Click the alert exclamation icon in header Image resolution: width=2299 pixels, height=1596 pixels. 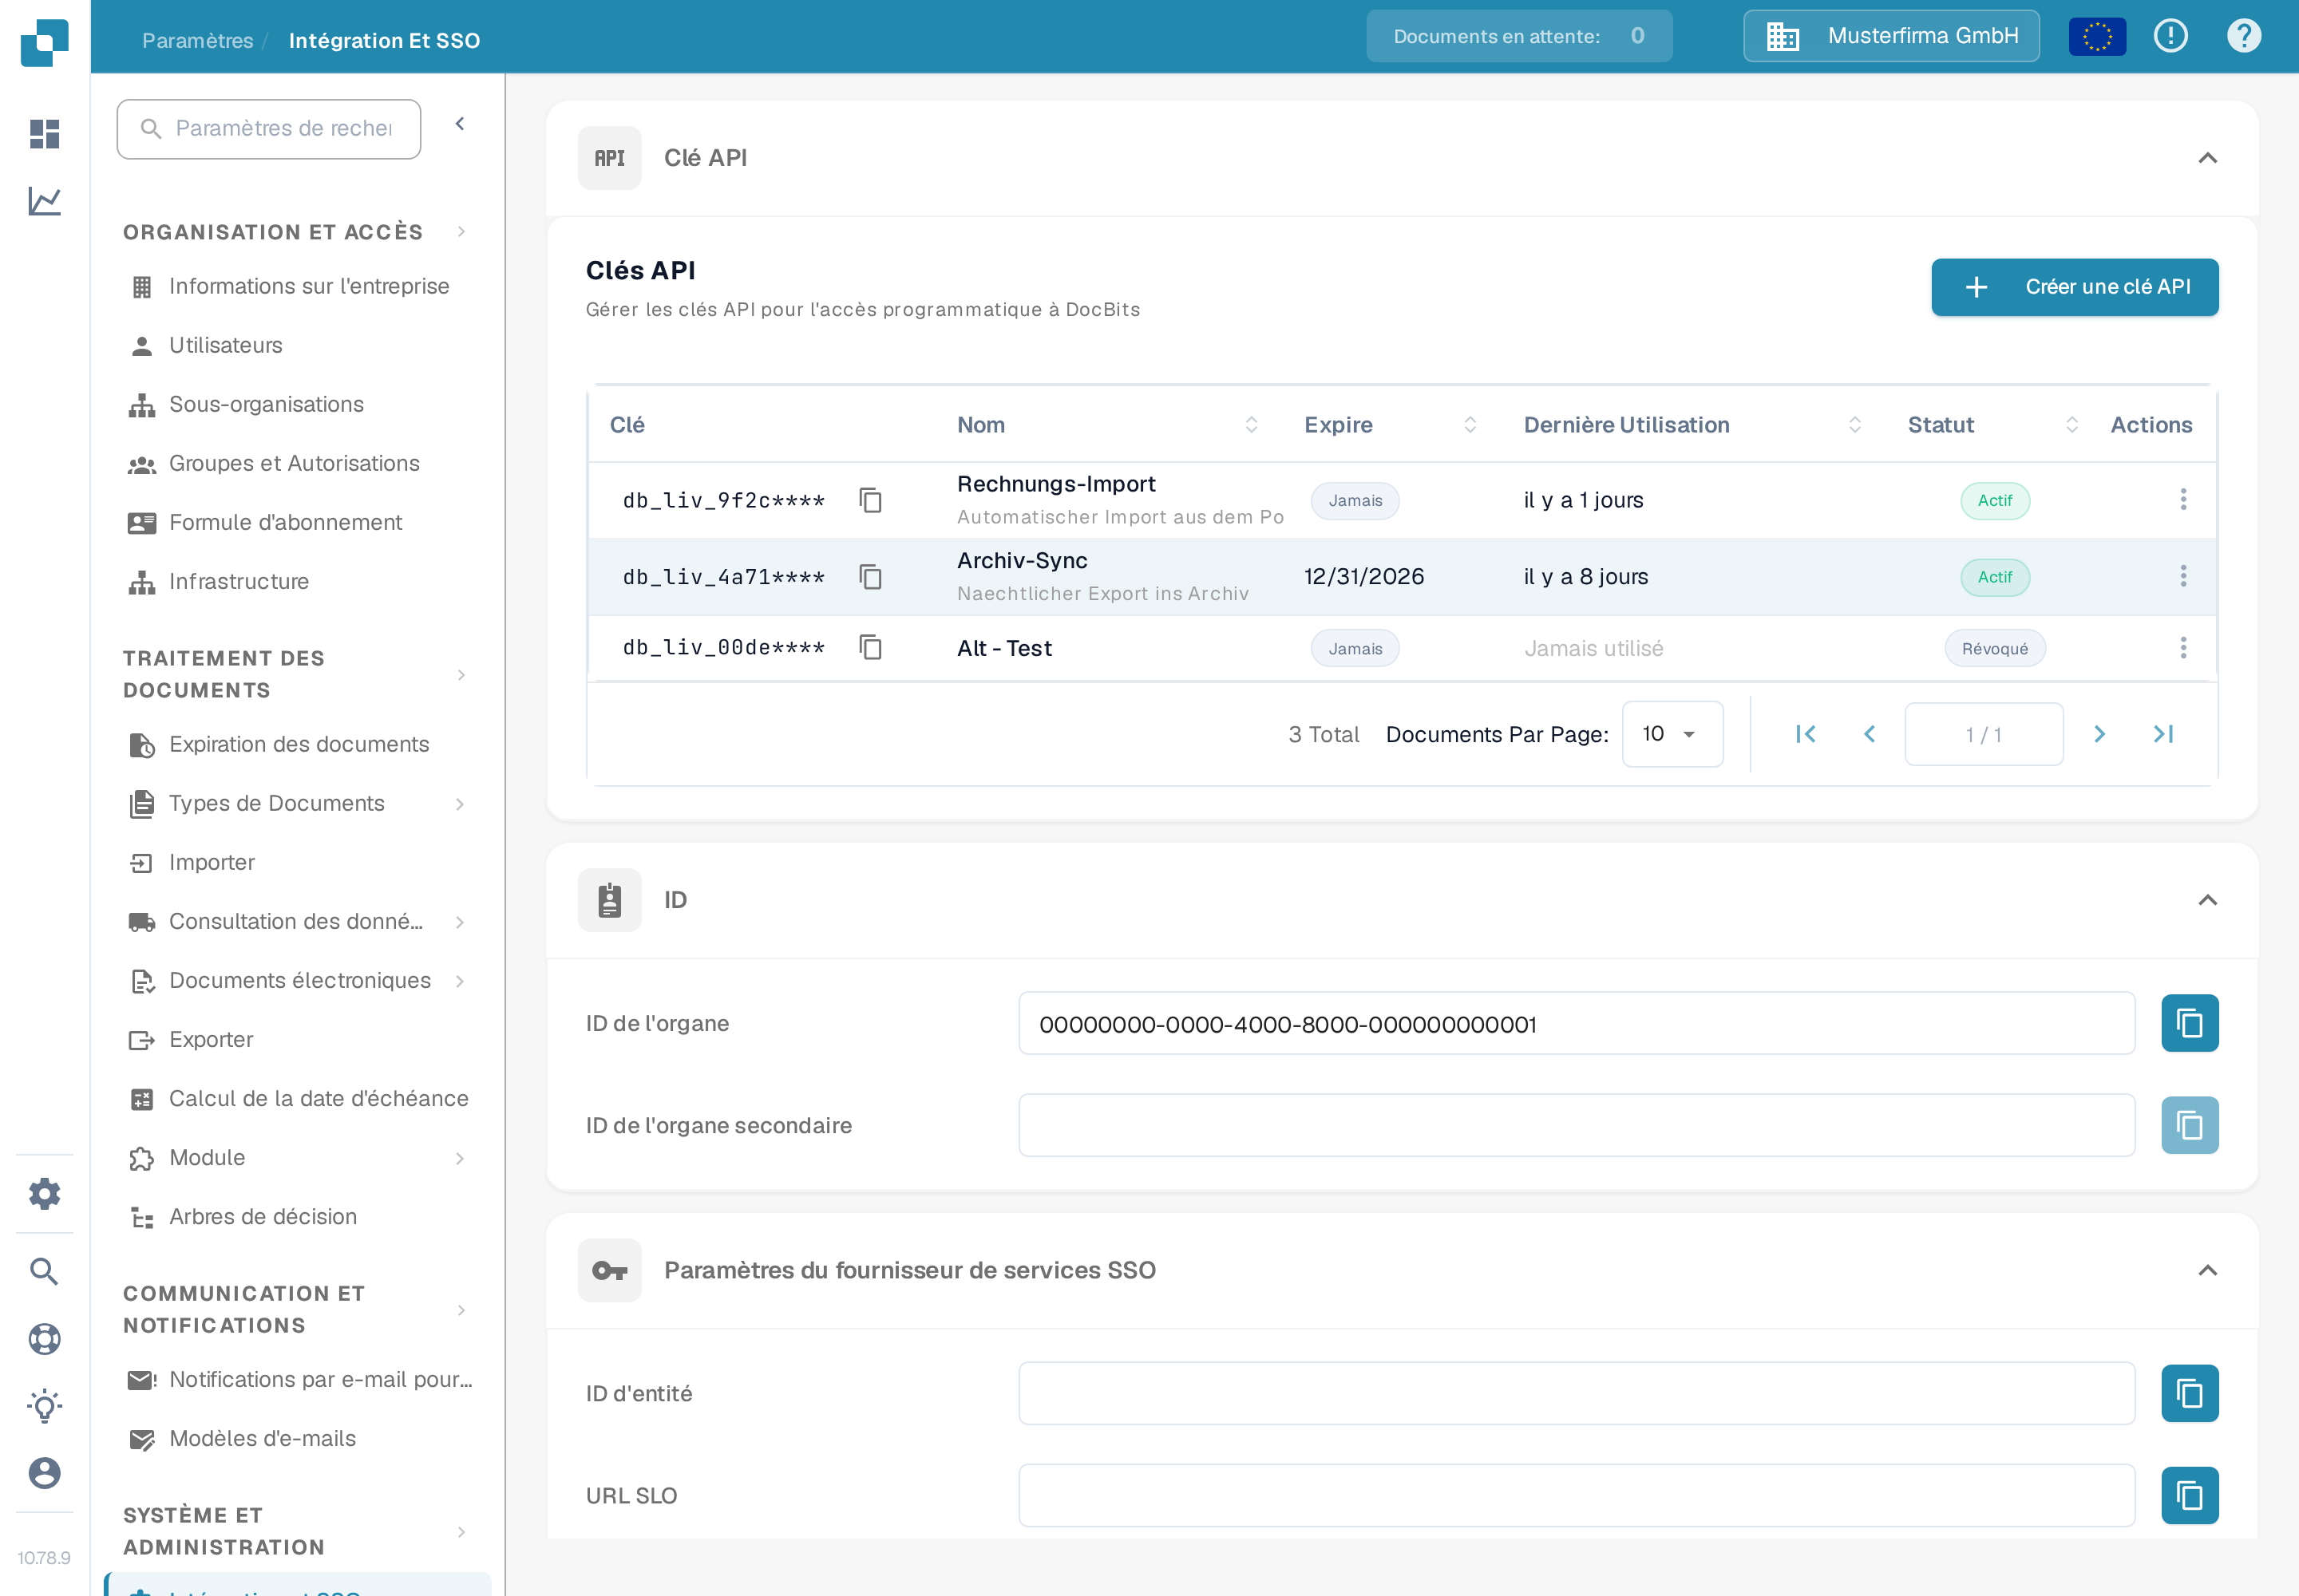(x=2170, y=36)
